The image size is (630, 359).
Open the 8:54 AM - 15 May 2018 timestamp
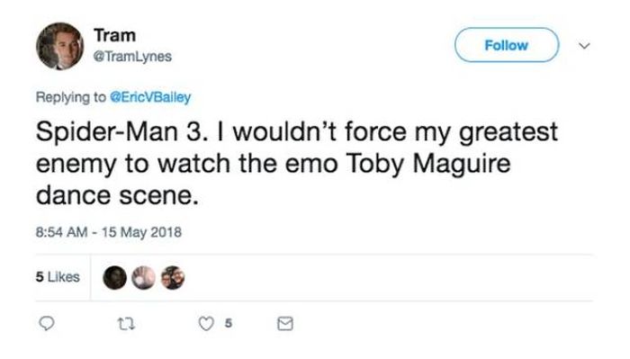tap(109, 232)
